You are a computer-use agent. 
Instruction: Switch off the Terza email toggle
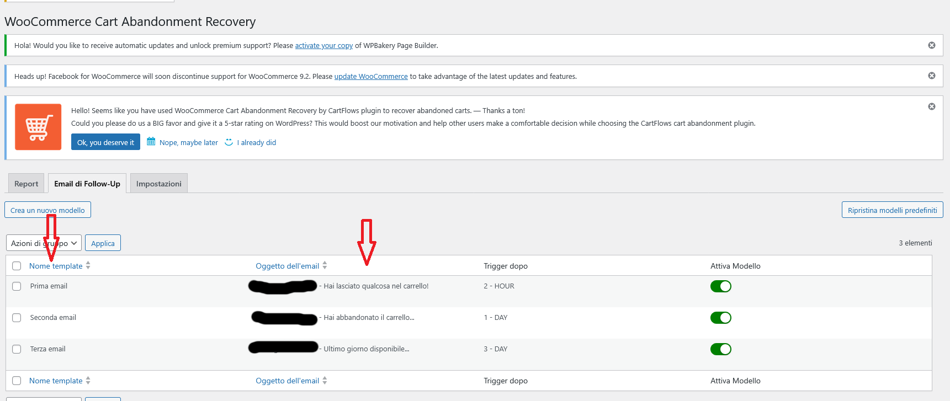coord(720,349)
